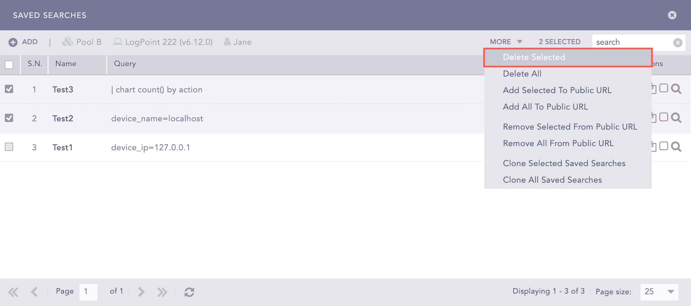Sort by the Query column header
691x306 pixels.
(125, 64)
